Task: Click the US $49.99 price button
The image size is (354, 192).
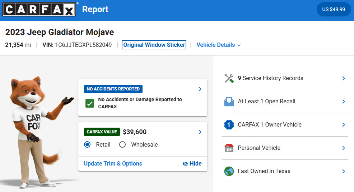Action: (334, 9)
